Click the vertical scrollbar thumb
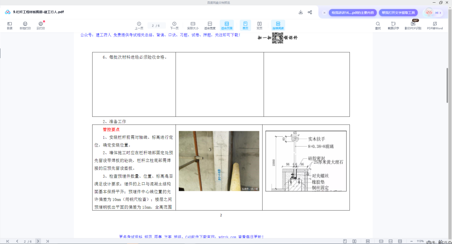 (447, 85)
